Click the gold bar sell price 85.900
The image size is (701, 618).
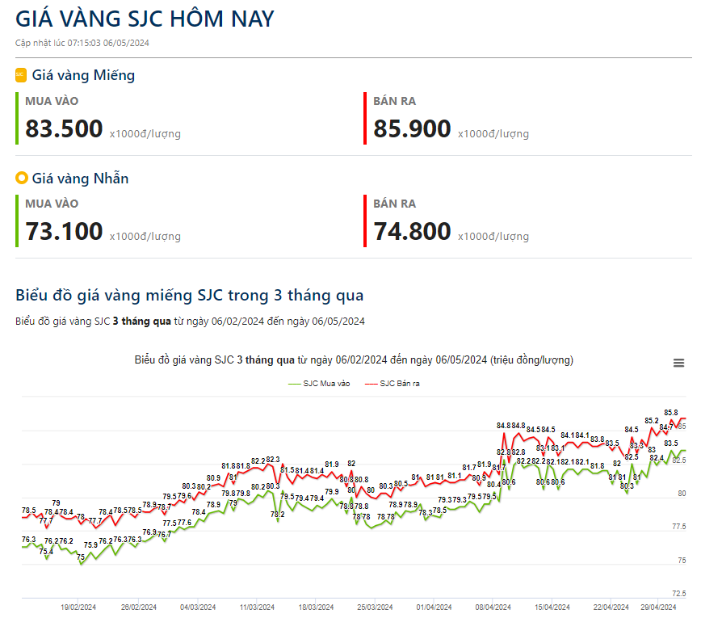tap(412, 128)
